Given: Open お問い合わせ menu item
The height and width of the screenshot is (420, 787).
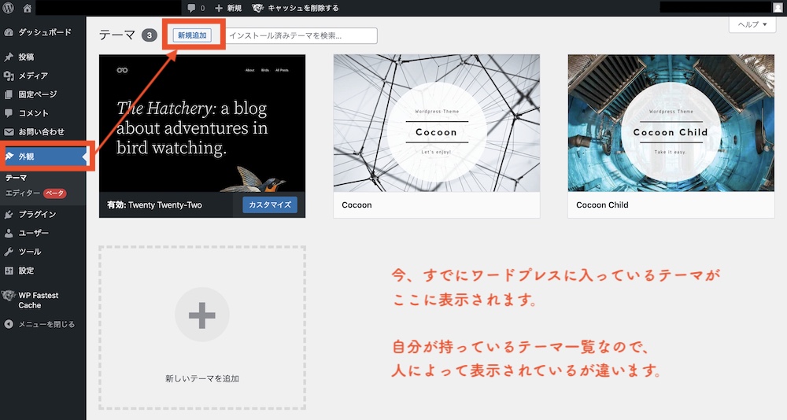Looking at the screenshot, I should (x=43, y=132).
